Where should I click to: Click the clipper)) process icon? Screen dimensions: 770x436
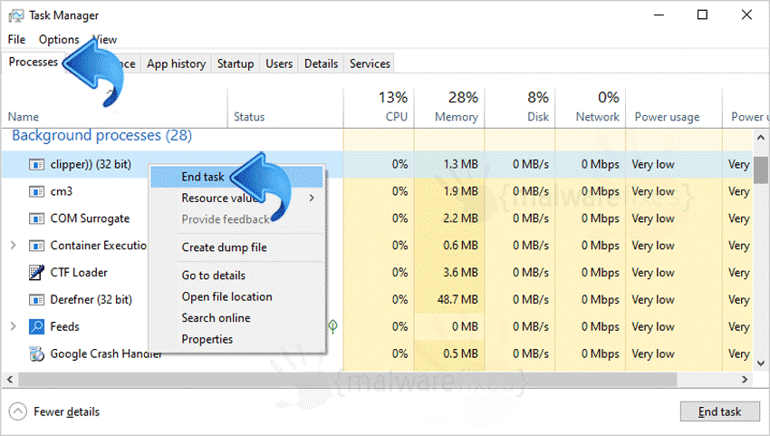(x=36, y=165)
